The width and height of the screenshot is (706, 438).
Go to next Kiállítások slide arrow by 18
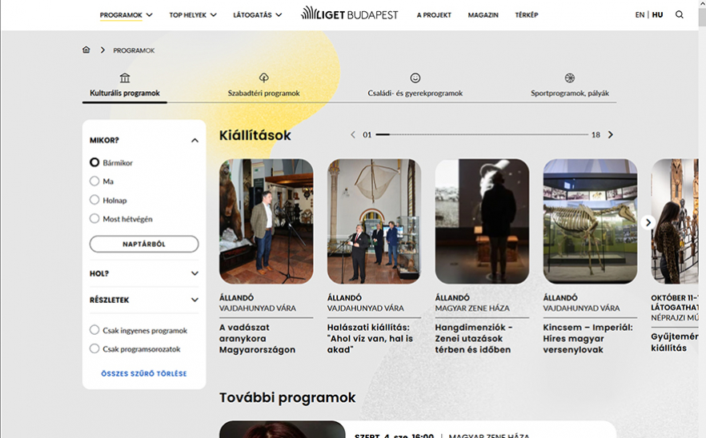click(611, 134)
